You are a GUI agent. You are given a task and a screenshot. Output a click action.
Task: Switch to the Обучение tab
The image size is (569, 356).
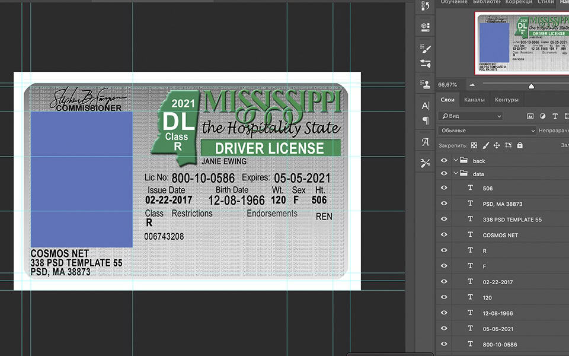[453, 2]
